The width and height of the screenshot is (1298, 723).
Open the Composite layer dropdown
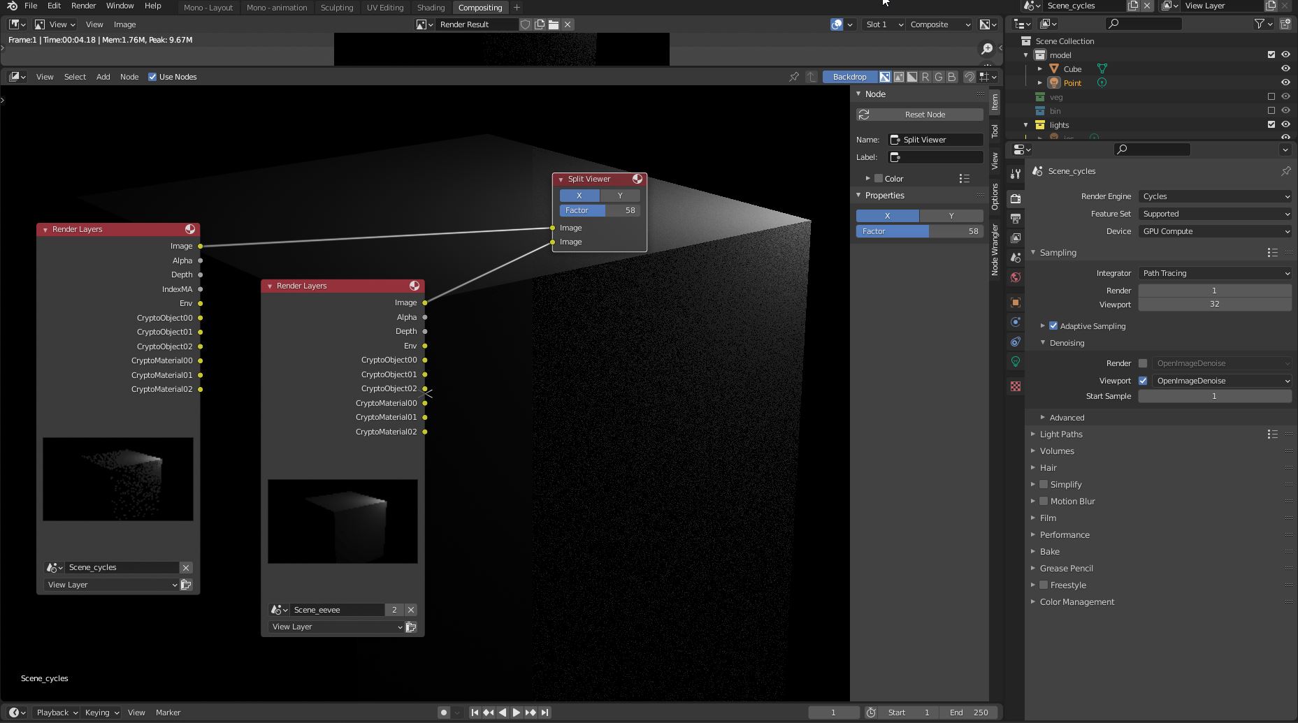click(x=940, y=24)
